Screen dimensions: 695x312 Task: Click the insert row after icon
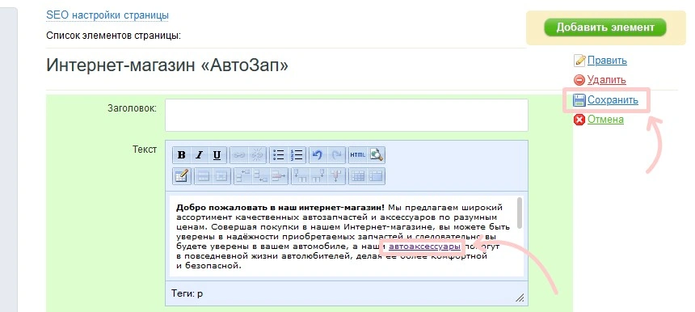(x=261, y=176)
